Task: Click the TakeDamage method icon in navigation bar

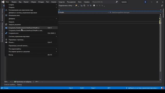Action: coord(110,12)
